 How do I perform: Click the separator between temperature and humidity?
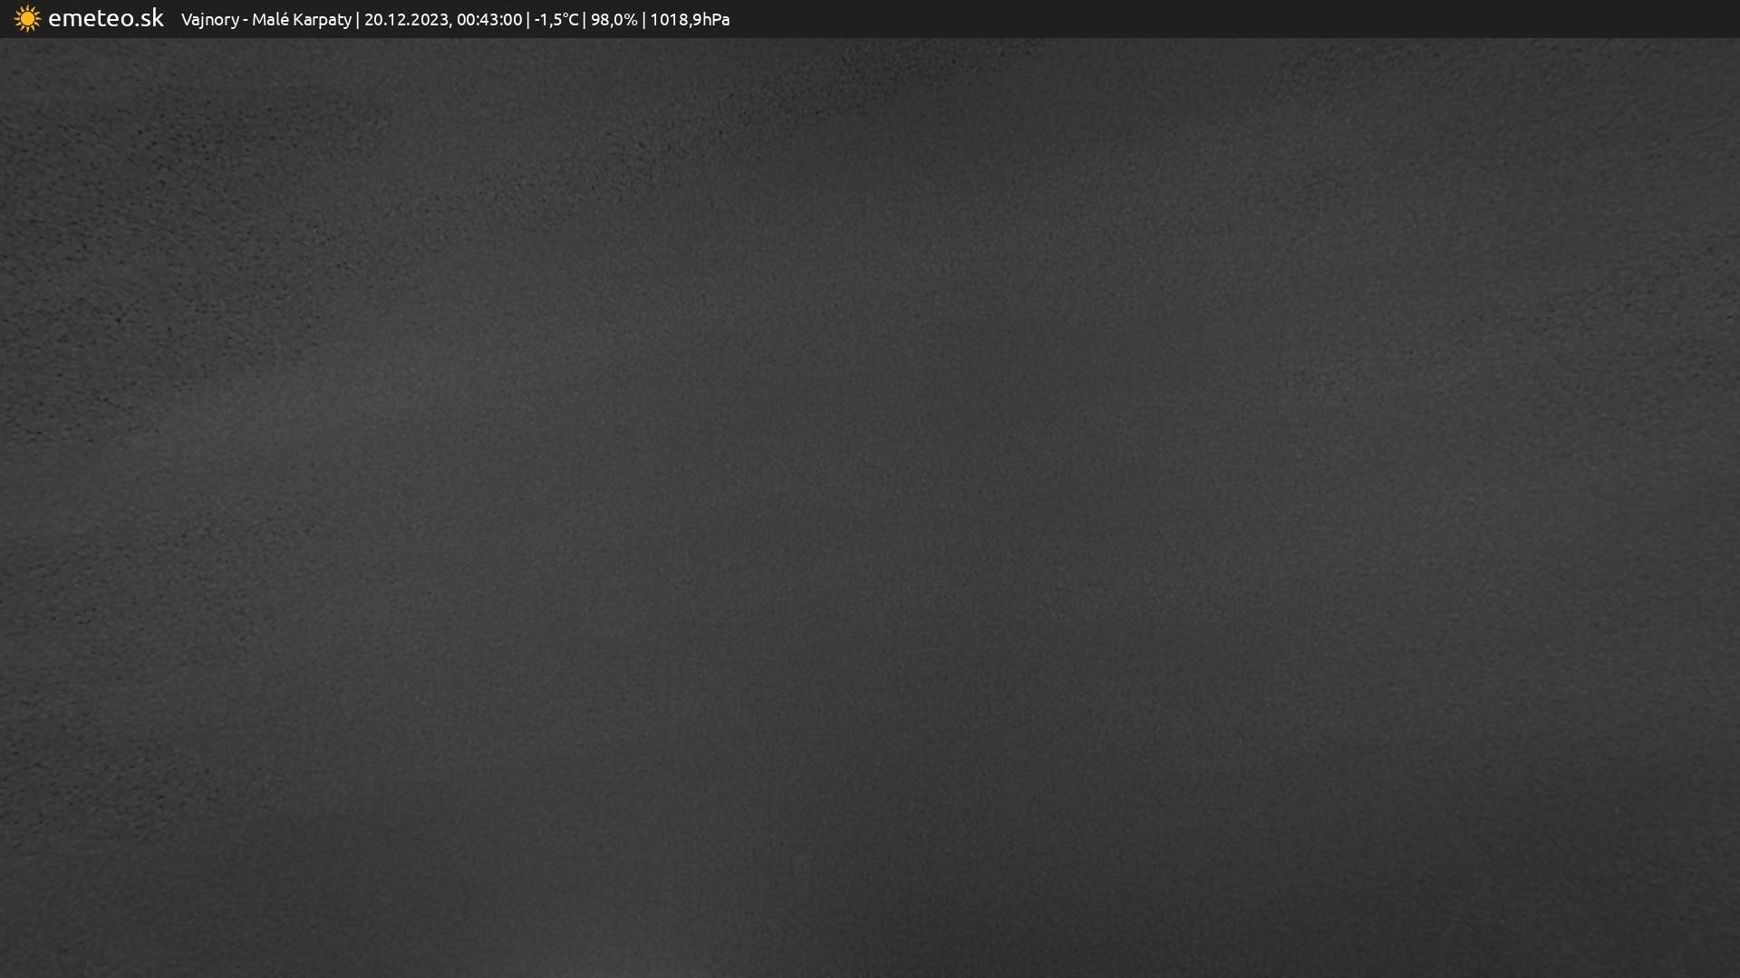pos(585,19)
